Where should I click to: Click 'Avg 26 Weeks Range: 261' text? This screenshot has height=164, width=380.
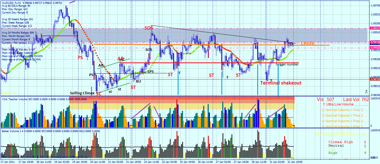click(17, 19)
